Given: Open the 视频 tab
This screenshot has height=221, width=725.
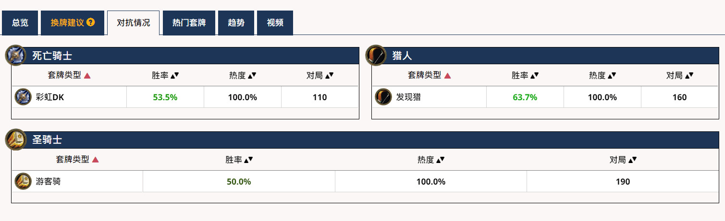Looking at the screenshot, I should point(275,23).
